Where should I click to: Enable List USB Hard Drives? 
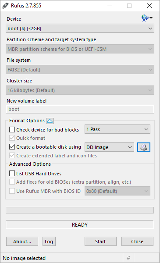pos(12,174)
